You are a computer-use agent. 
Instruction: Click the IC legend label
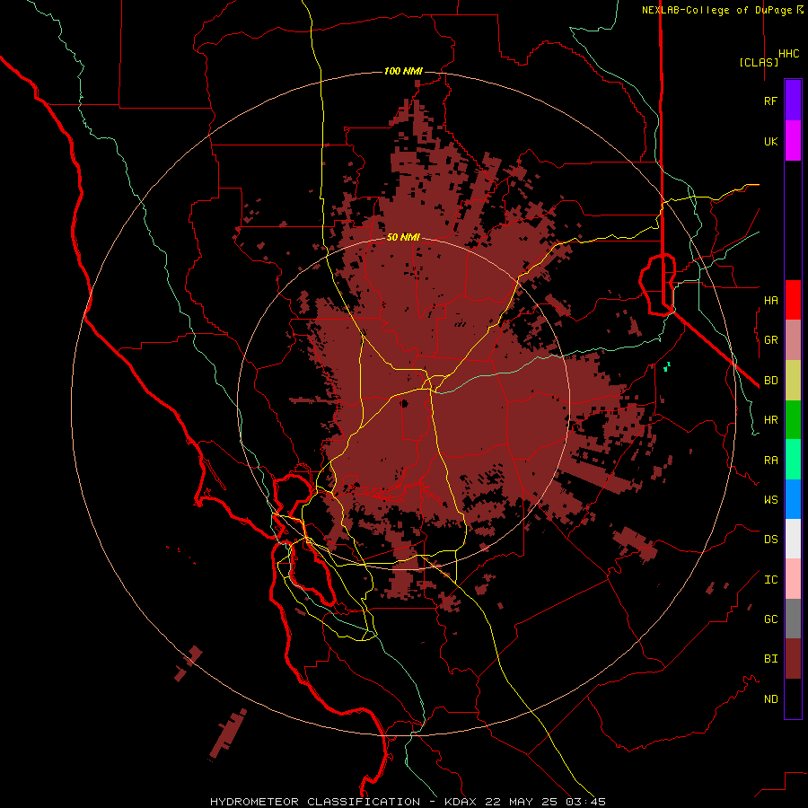point(770,579)
